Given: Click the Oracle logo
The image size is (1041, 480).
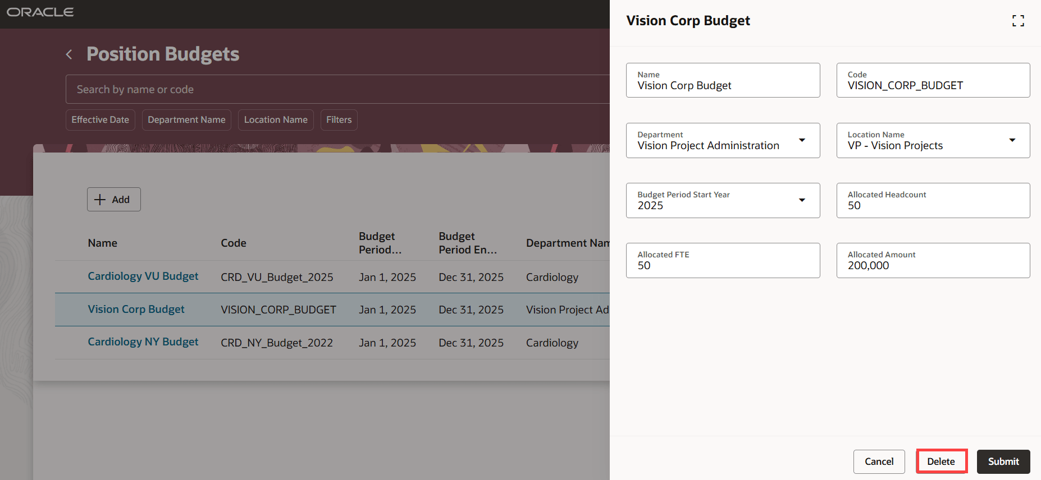Looking at the screenshot, I should coord(40,12).
